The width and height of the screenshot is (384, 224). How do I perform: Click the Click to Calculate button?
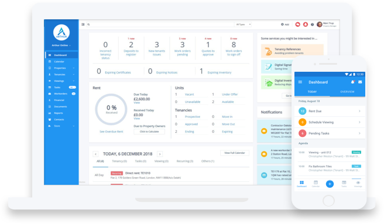click(149, 131)
